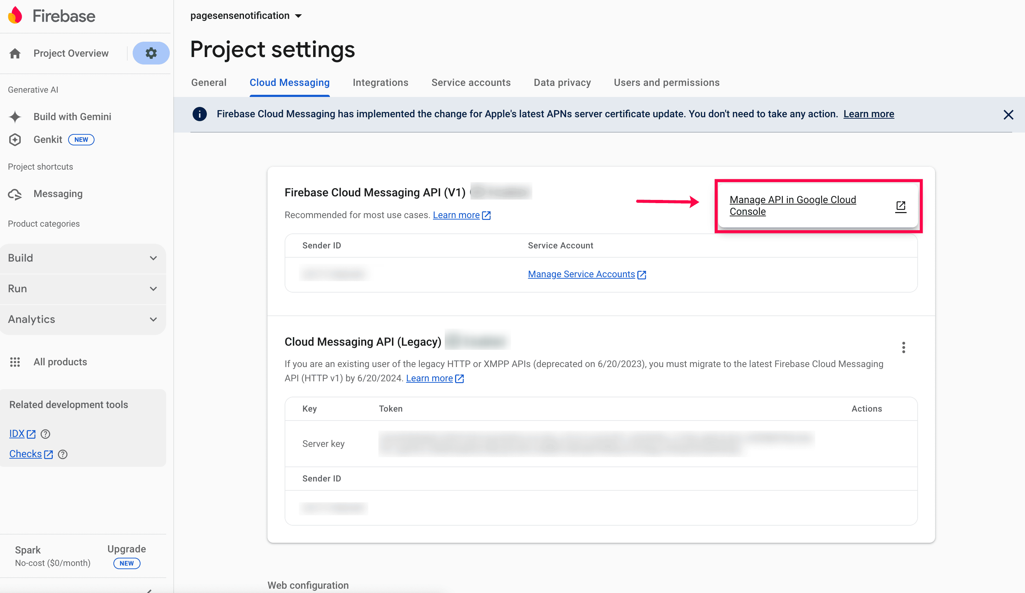The width and height of the screenshot is (1025, 593).
Task: Click the Project Overview home icon
Action: (15, 53)
